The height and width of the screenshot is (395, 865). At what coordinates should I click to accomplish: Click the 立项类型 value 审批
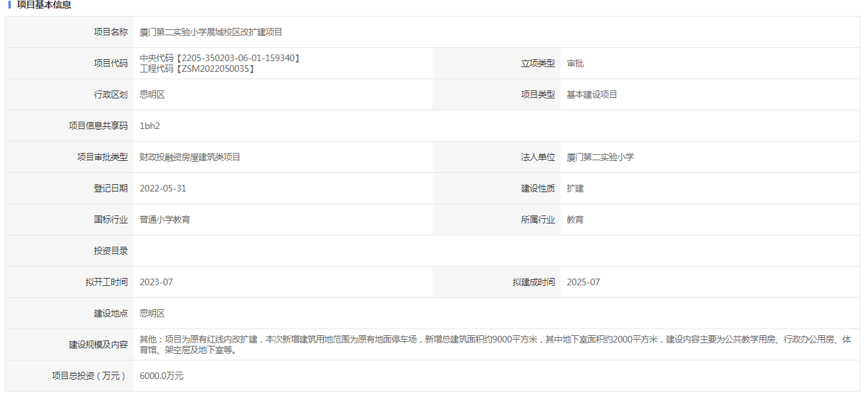pos(575,63)
